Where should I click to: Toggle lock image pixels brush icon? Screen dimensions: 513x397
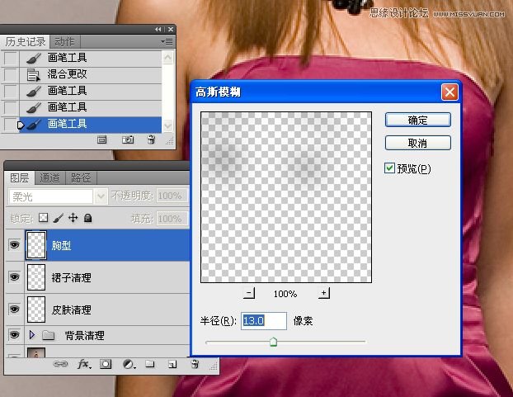pos(59,218)
